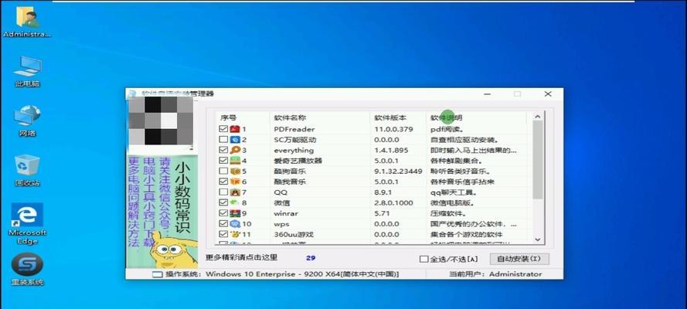The height and width of the screenshot is (309, 687).
Task: Click version 8.9.1
Action: coord(382,192)
